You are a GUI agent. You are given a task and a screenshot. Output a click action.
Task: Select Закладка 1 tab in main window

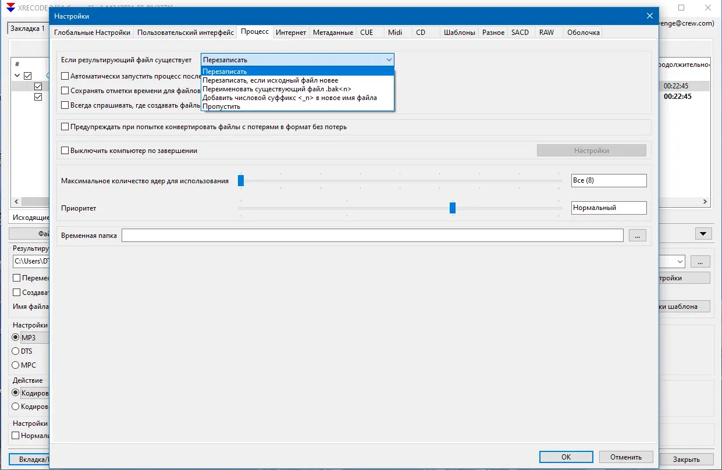(27, 29)
